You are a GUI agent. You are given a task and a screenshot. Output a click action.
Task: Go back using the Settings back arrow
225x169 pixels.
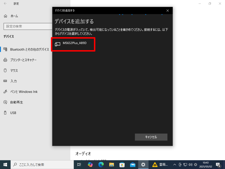pos(5,3)
